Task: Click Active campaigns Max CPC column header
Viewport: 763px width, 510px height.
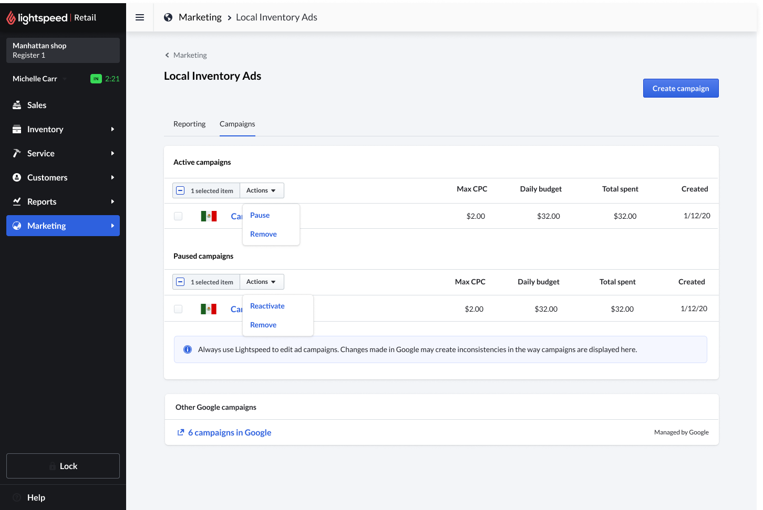Action: point(472,189)
